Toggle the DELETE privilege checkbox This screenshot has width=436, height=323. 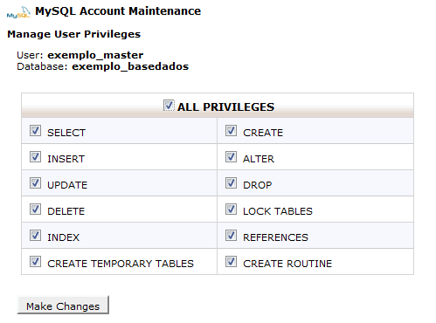click(x=35, y=209)
